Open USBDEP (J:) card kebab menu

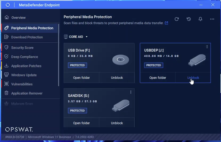click(x=207, y=47)
